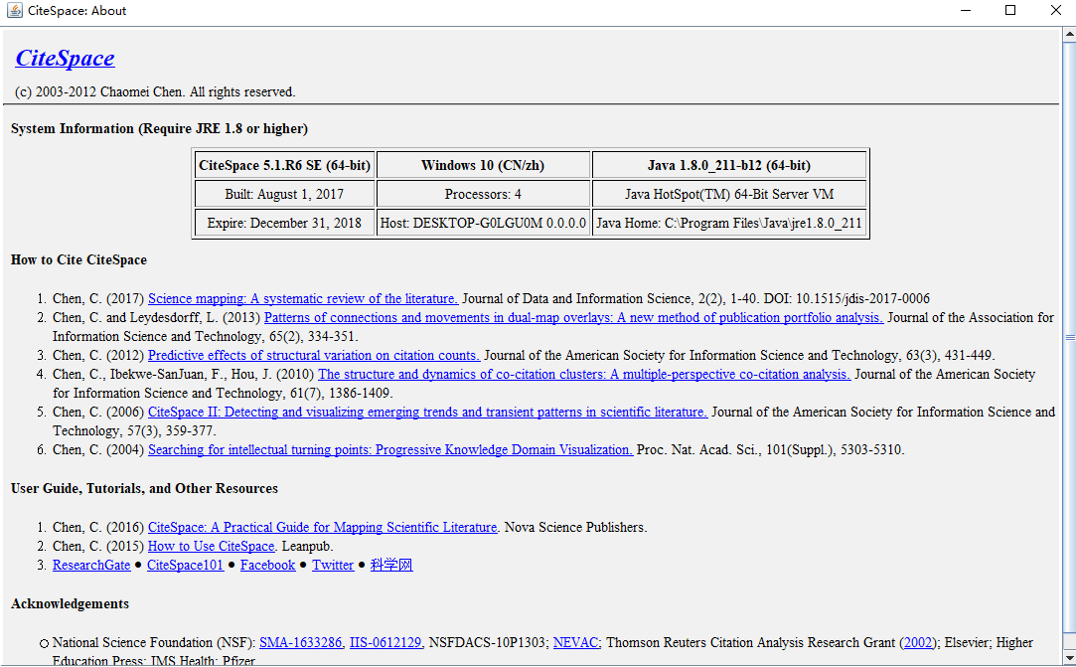Click the 'System Information' heading
This screenshot has width=1076, height=667.
[159, 129]
